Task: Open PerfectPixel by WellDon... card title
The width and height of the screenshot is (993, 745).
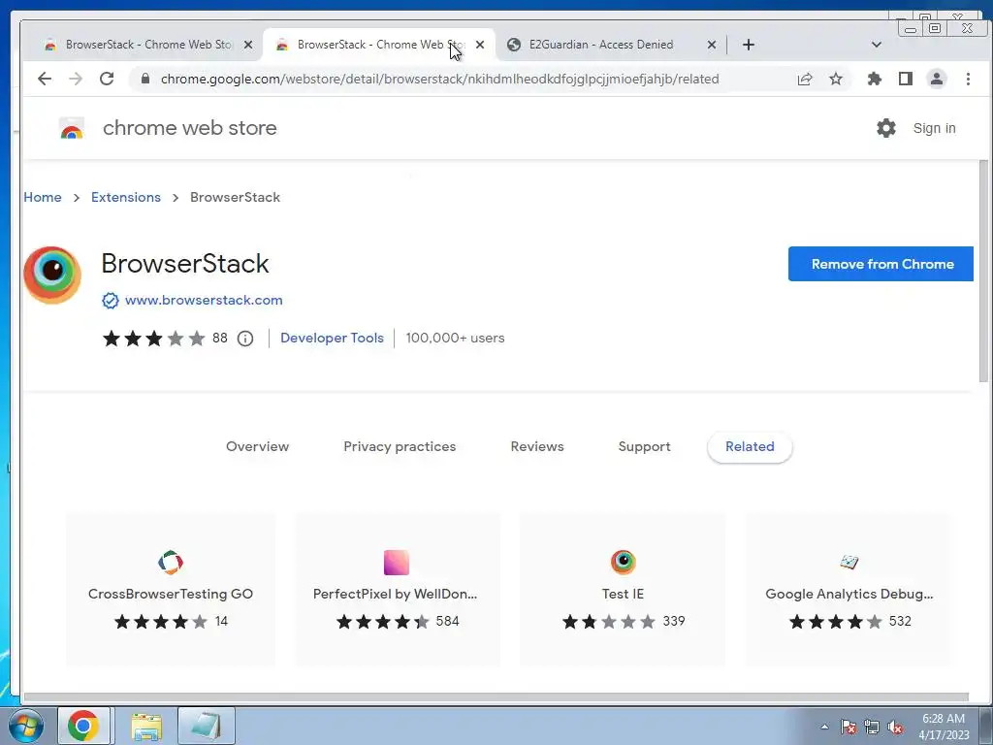Action: pos(396,595)
